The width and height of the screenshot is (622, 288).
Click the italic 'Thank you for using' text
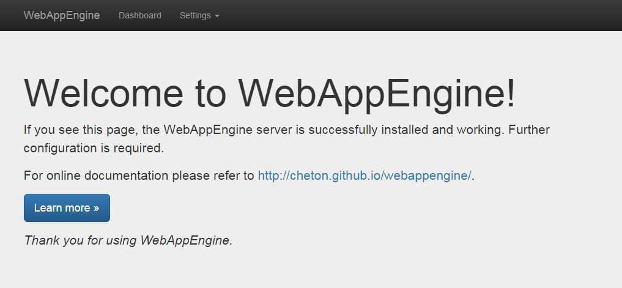tap(81, 240)
